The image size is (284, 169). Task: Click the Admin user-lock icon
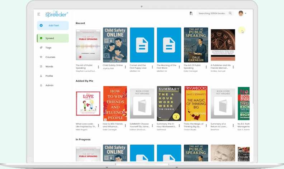[x=41, y=85]
